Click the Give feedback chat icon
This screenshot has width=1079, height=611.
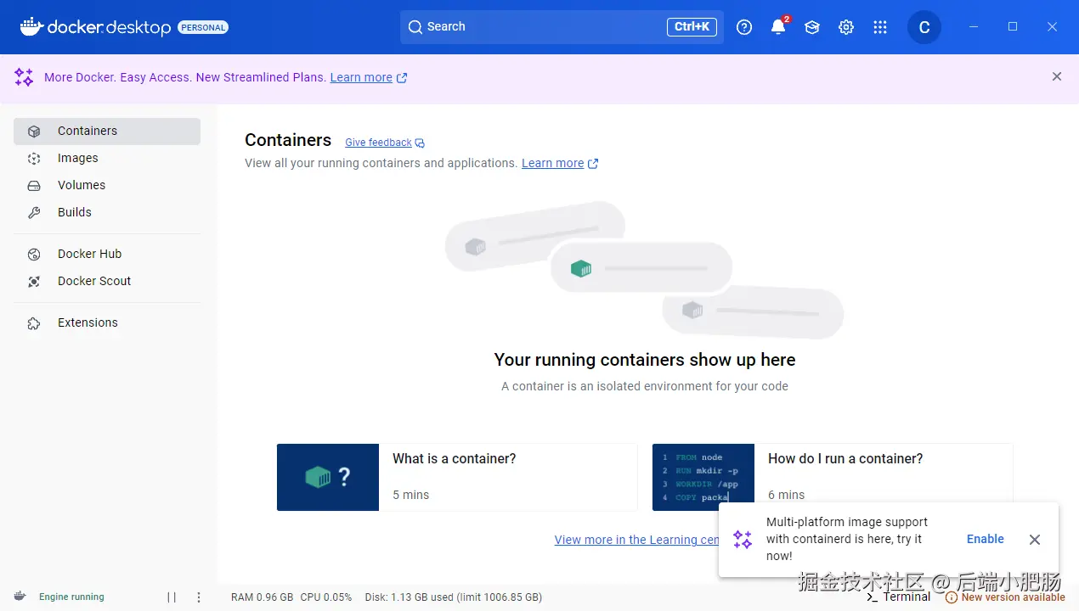pyautogui.click(x=420, y=143)
